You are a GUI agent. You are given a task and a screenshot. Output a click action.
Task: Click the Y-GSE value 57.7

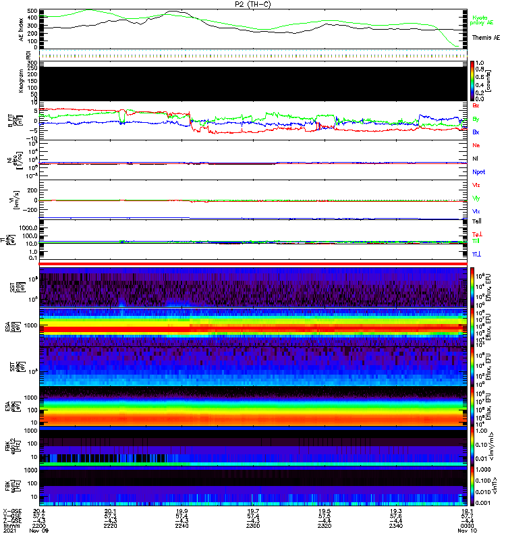tap(467, 516)
